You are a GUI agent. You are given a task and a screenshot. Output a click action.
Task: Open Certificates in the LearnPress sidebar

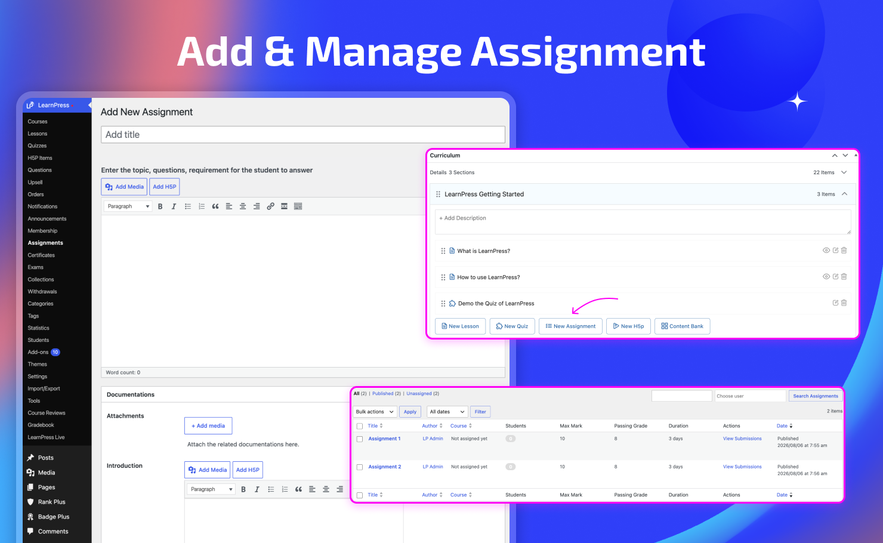point(41,255)
